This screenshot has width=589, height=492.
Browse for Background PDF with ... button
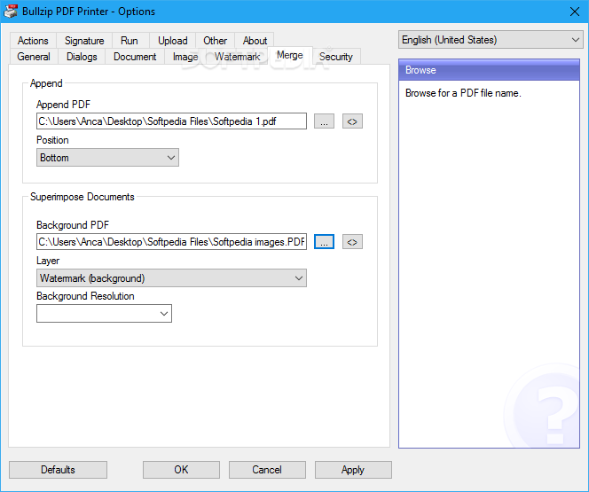click(x=324, y=242)
